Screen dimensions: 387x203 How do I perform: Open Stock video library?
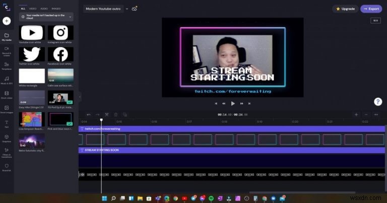[x=7, y=95]
